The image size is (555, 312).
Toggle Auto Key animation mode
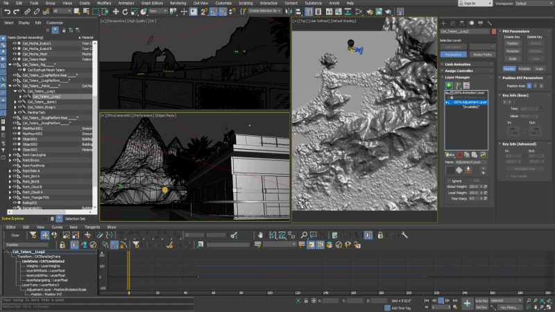(483, 301)
